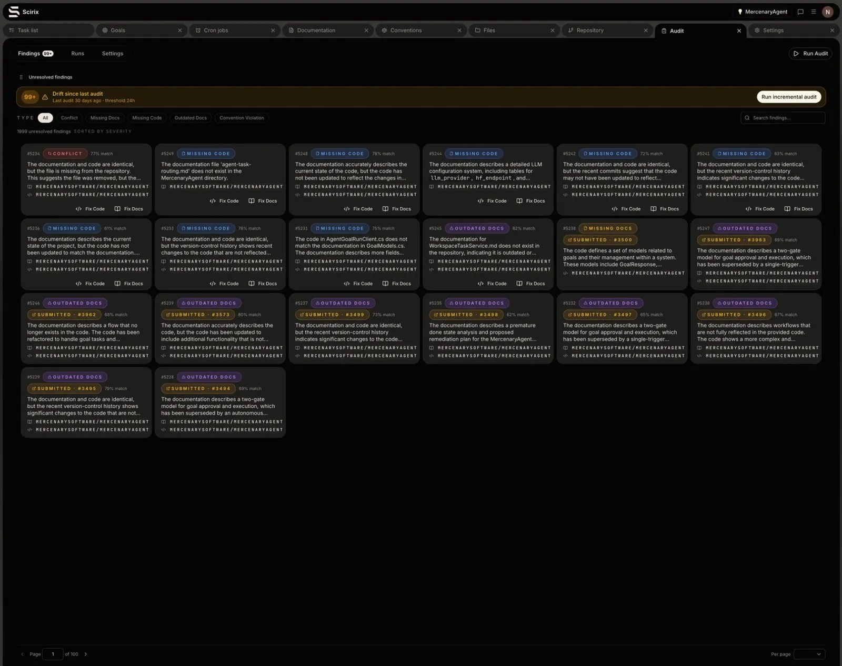The height and width of the screenshot is (666, 842).
Task: Switch to the Runs sub-tab
Action: point(77,54)
